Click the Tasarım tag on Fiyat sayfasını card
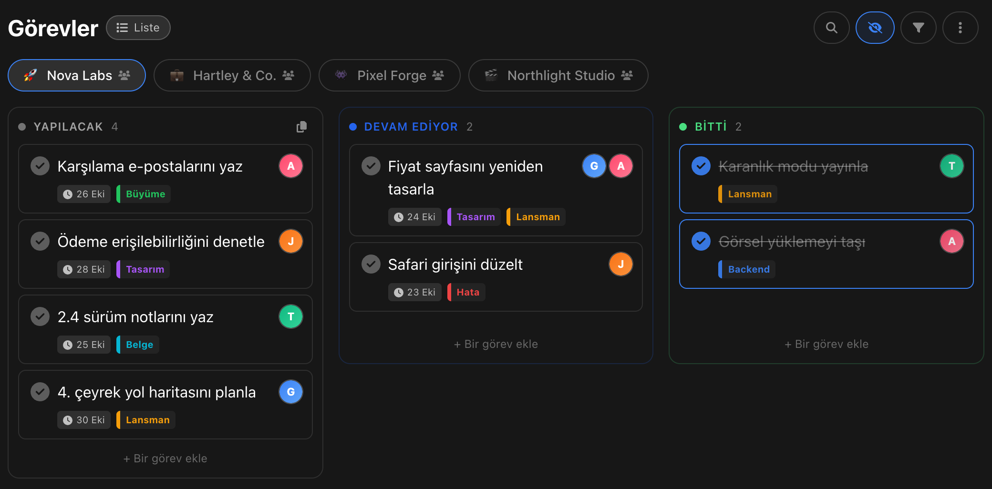This screenshot has width=992, height=489. 474,217
